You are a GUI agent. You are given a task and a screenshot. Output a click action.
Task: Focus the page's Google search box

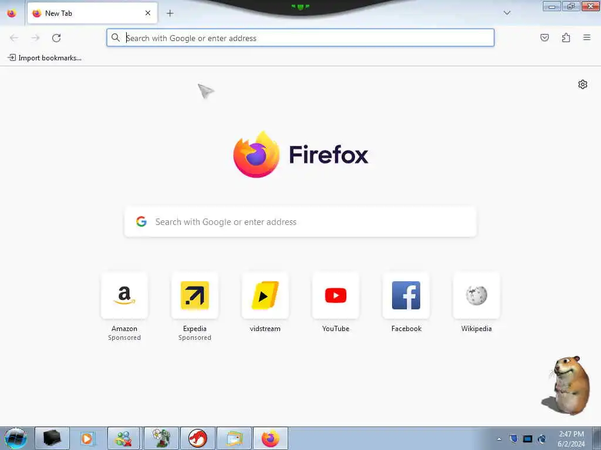[300, 222]
